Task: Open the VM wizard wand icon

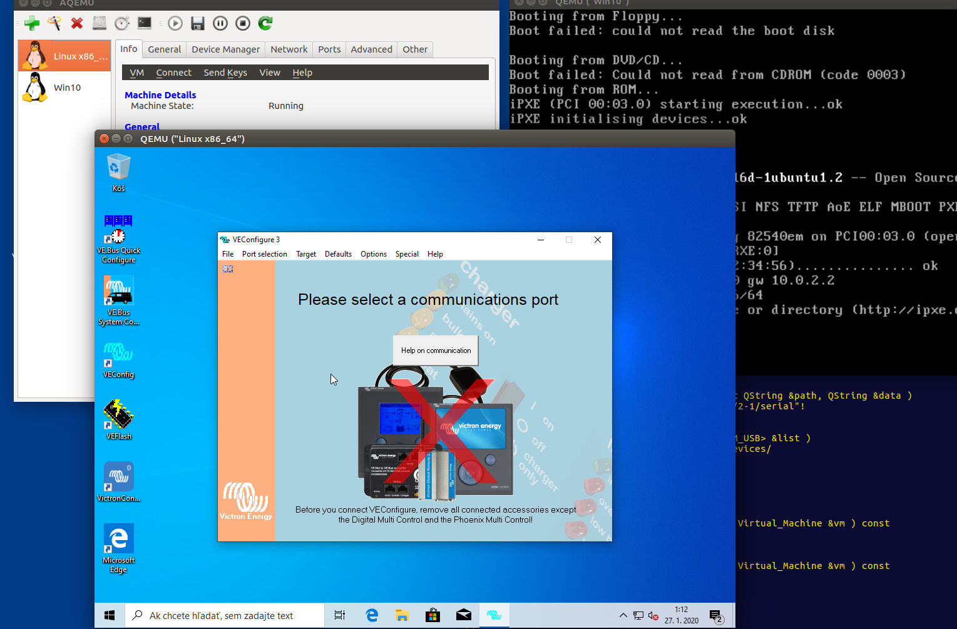Action: coord(54,24)
